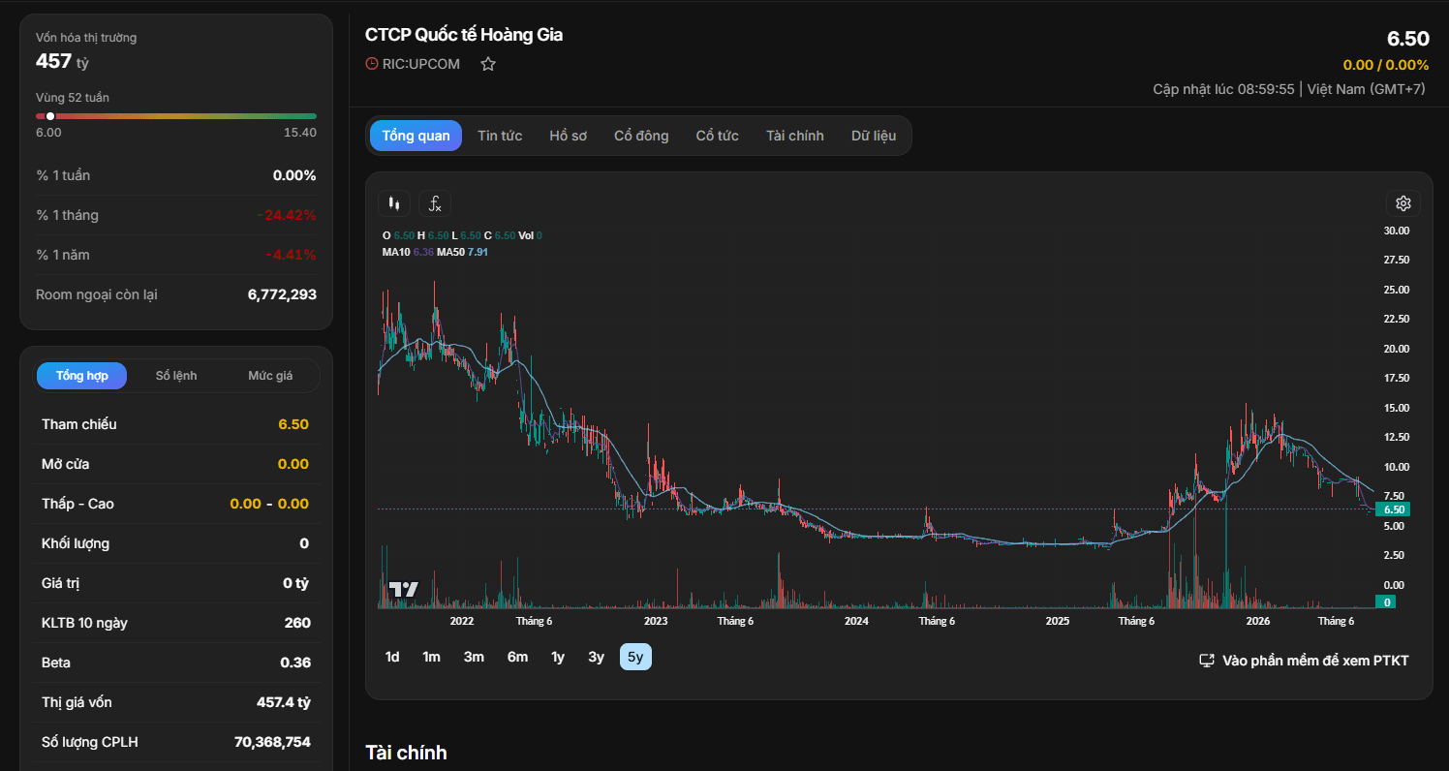
Task: Set chart range to 6m
Action: 517,657
